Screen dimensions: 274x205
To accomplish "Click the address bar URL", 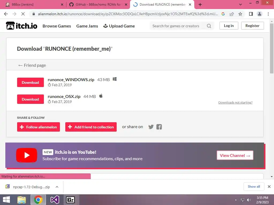I will (x=128, y=14).
